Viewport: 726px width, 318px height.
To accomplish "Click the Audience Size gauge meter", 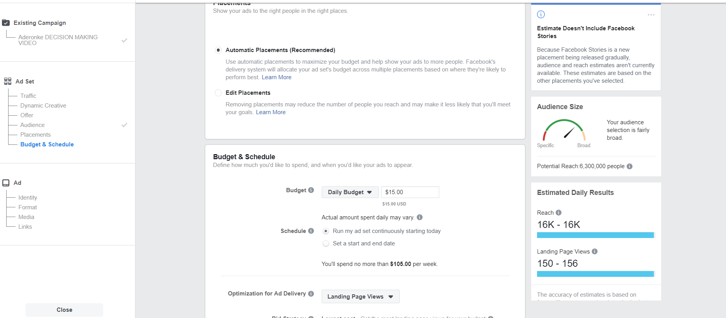I will [x=564, y=131].
